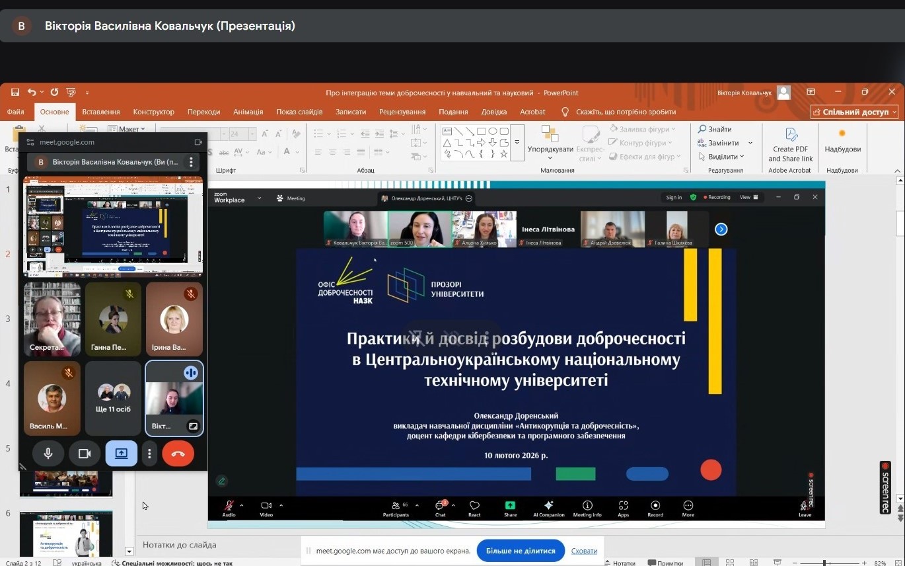This screenshot has width=905, height=566.
Task: Click the Більше не ділитися button
Action: (521, 551)
